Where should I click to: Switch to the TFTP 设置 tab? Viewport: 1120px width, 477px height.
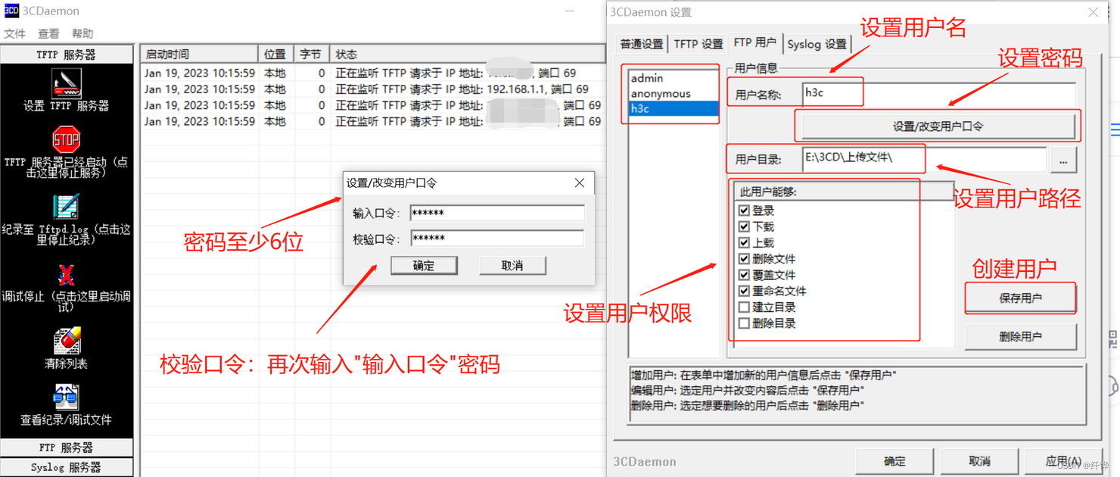pyautogui.click(x=698, y=44)
